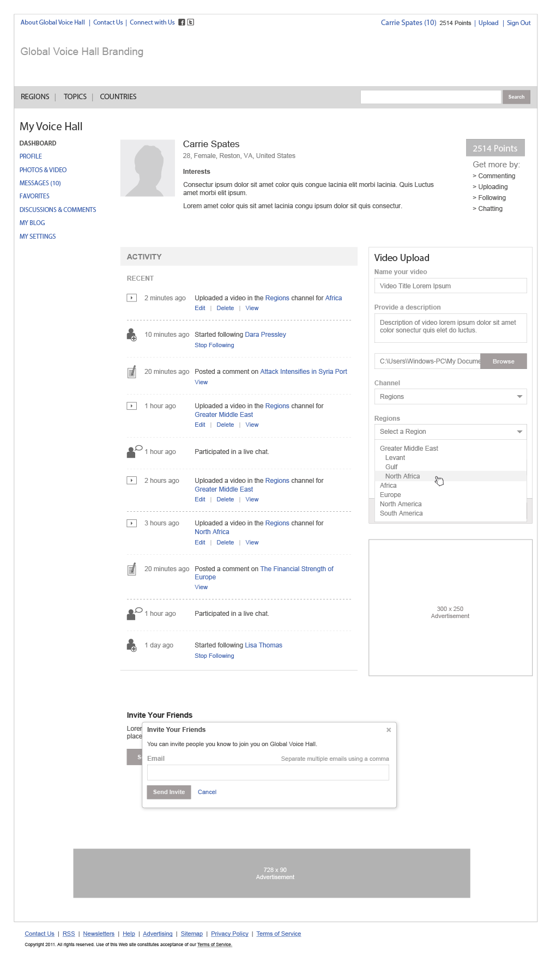Open the TOPICS navigation menu
Viewport: 550px width, 975px height.
click(75, 97)
